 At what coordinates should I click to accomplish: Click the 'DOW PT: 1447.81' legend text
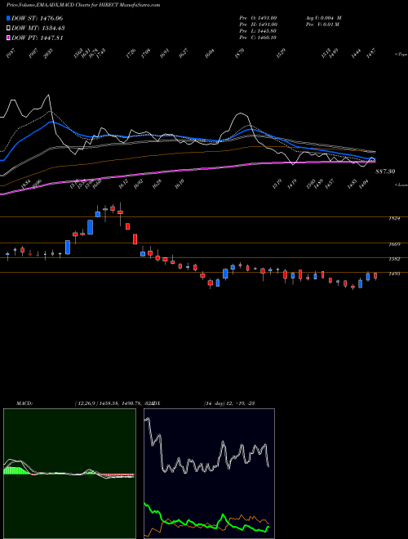click(x=37, y=38)
